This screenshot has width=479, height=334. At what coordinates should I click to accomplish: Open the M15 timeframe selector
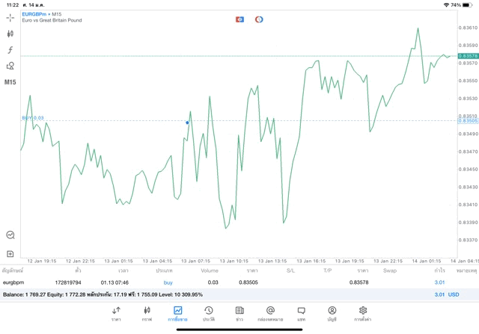[10, 82]
